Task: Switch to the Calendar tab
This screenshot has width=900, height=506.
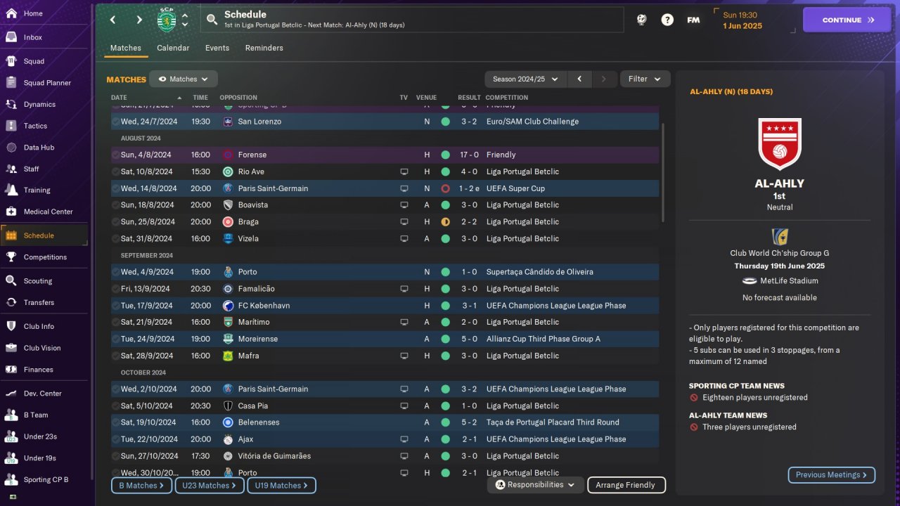Action: tap(173, 48)
